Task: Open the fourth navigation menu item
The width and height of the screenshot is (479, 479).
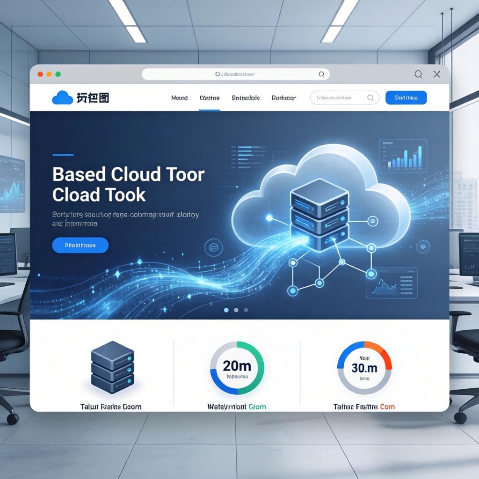Action: pyautogui.click(x=283, y=98)
